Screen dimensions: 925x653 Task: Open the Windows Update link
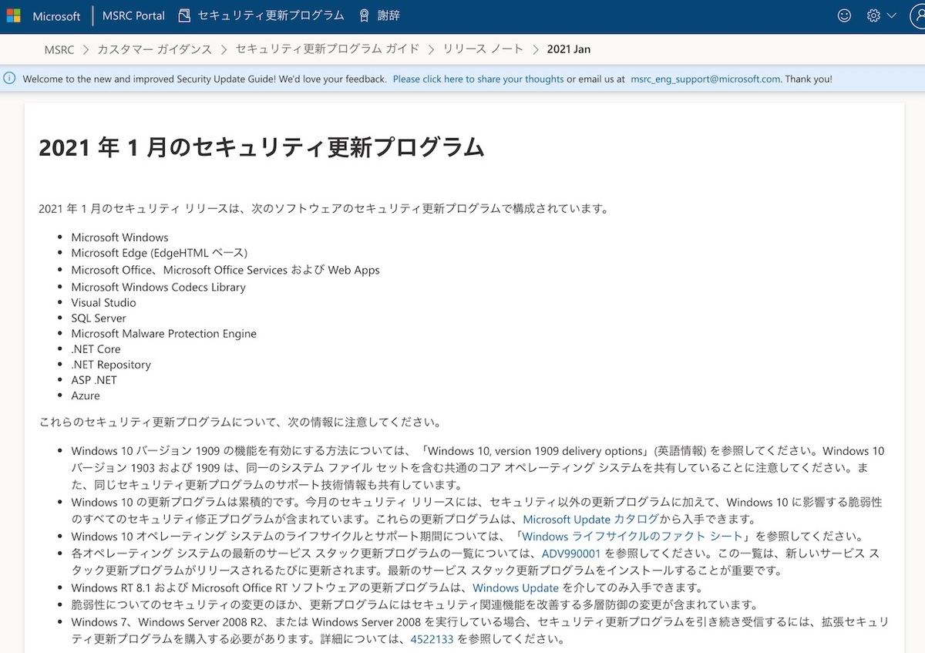pos(516,587)
